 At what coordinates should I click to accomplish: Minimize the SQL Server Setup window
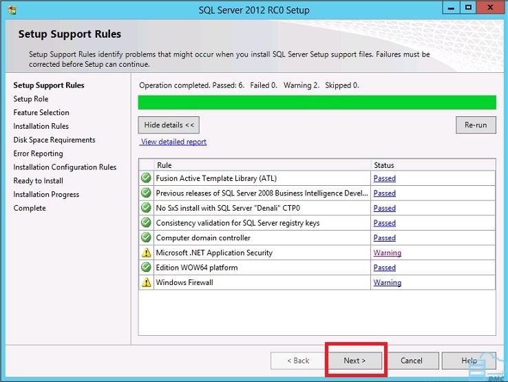pos(451,8)
